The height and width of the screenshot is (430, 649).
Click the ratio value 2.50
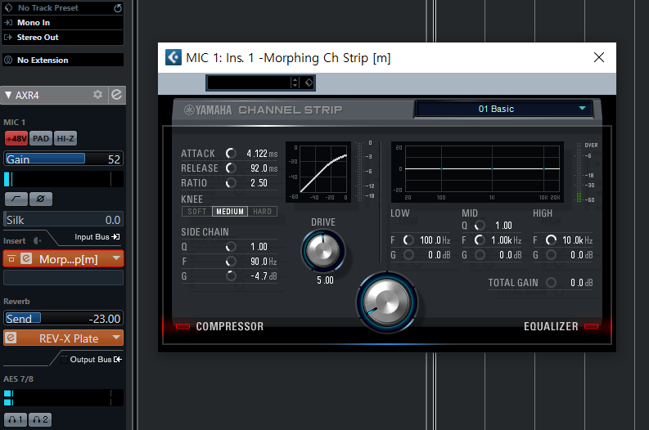point(259,183)
